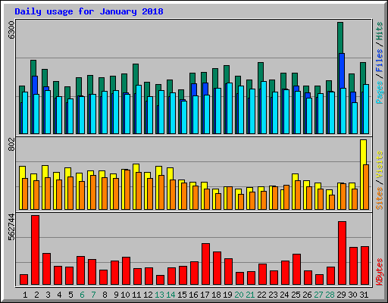
Task: Click green weekend day label 20
Action: pos(239,295)
